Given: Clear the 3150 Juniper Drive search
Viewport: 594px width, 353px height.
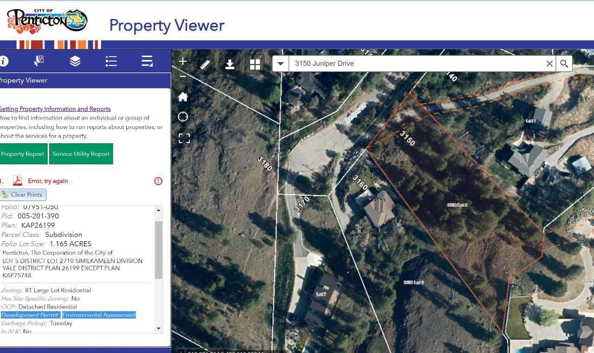Looking at the screenshot, I should [549, 64].
